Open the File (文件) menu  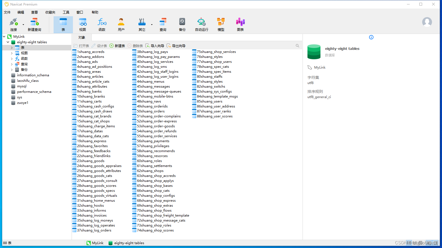point(7,12)
